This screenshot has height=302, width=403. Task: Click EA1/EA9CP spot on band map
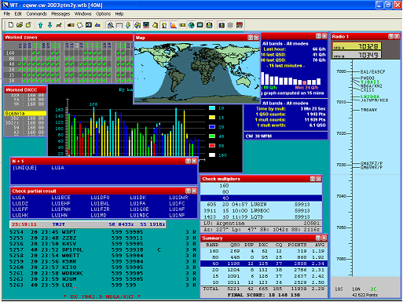click(372, 71)
